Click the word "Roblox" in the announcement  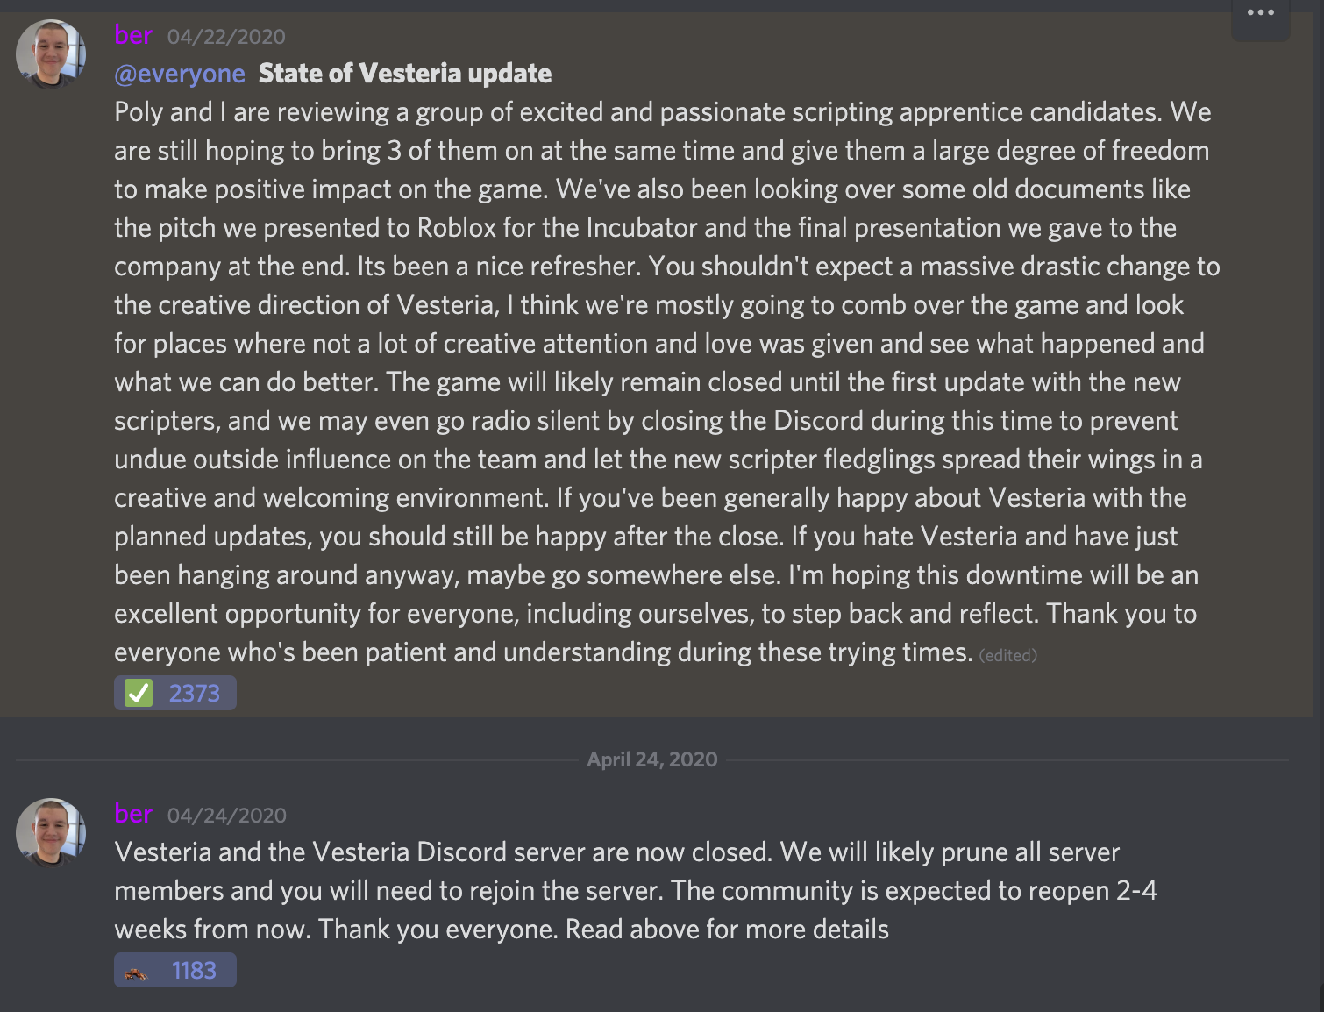(456, 228)
